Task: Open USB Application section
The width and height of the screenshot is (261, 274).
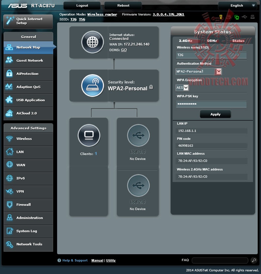Action: click(x=28, y=100)
